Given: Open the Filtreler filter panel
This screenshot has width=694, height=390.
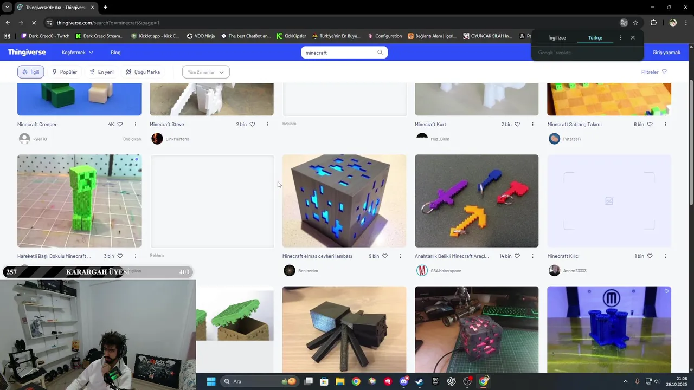Looking at the screenshot, I should click(654, 72).
